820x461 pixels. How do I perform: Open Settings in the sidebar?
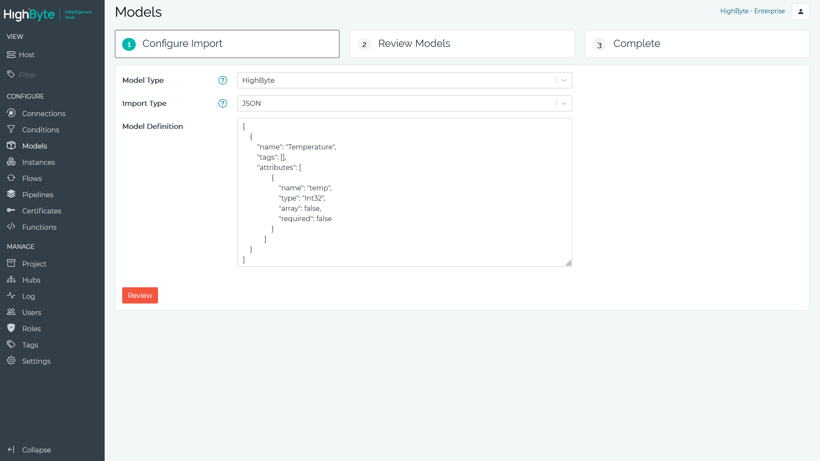[36, 361]
